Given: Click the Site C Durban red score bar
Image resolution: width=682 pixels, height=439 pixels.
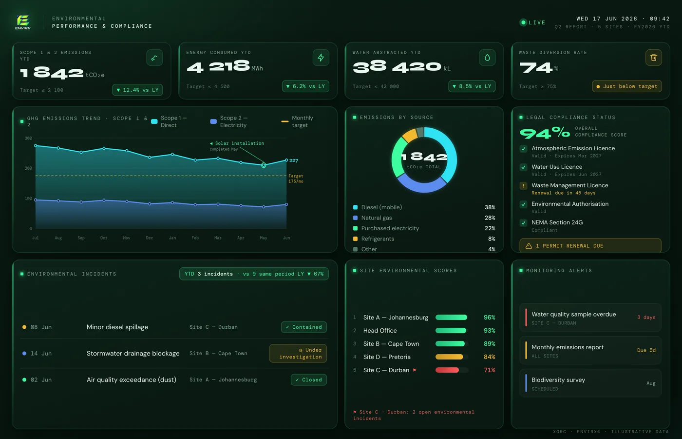Looking at the screenshot, I should pos(452,370).
